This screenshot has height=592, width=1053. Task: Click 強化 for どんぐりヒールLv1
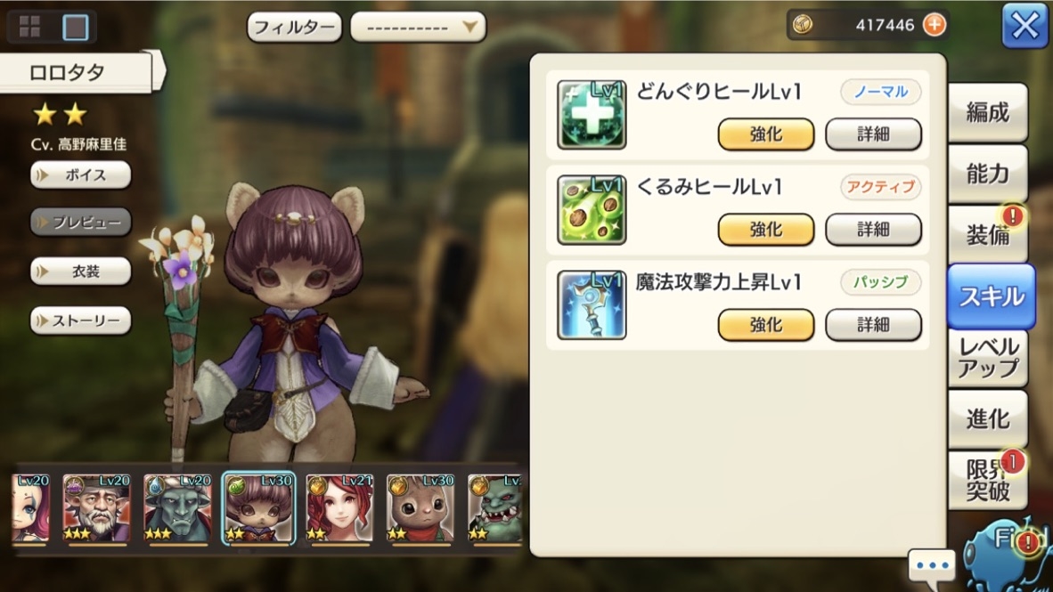tap(765, 134)
